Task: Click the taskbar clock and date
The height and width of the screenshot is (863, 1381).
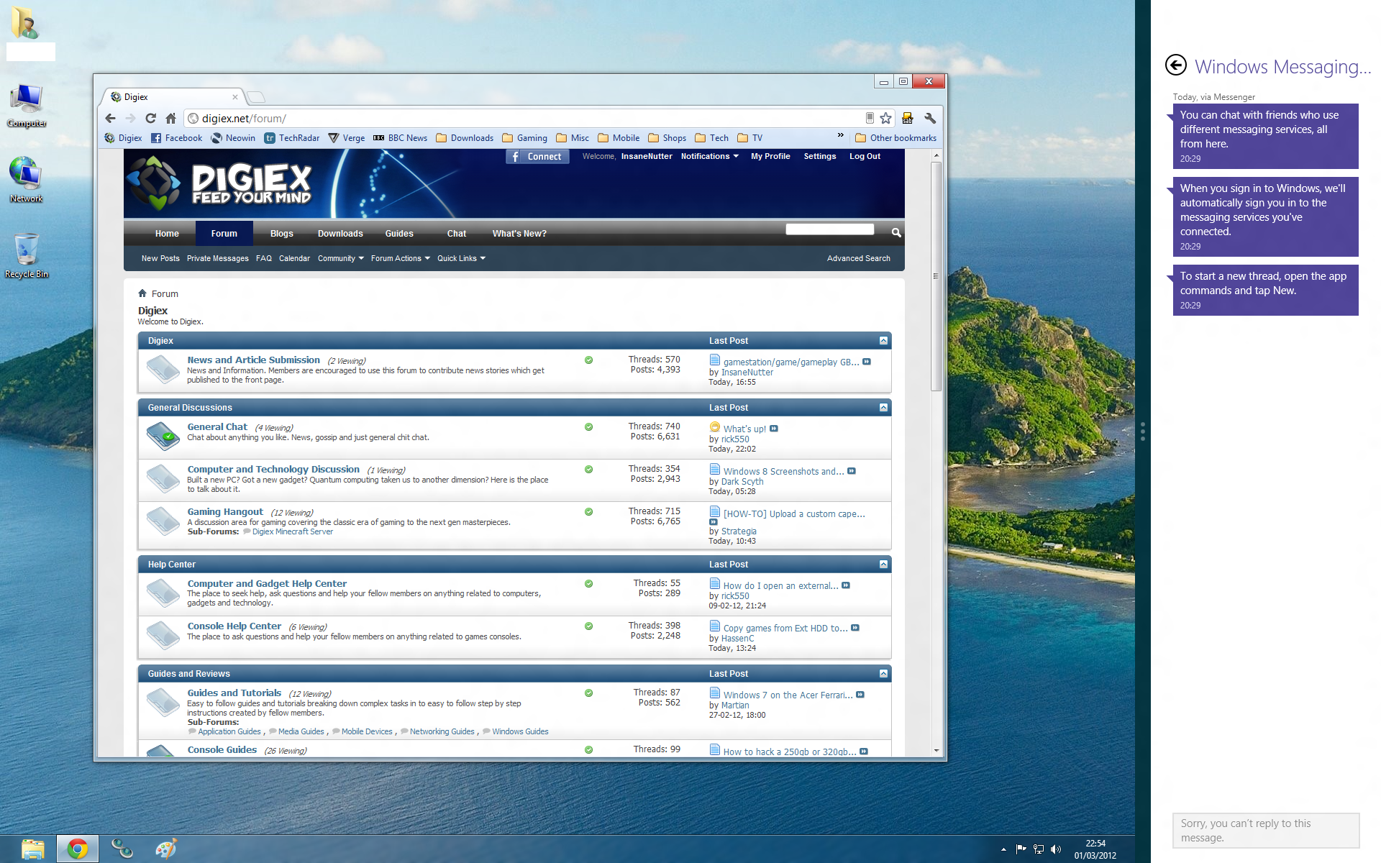Action: tap(1095, 849)
